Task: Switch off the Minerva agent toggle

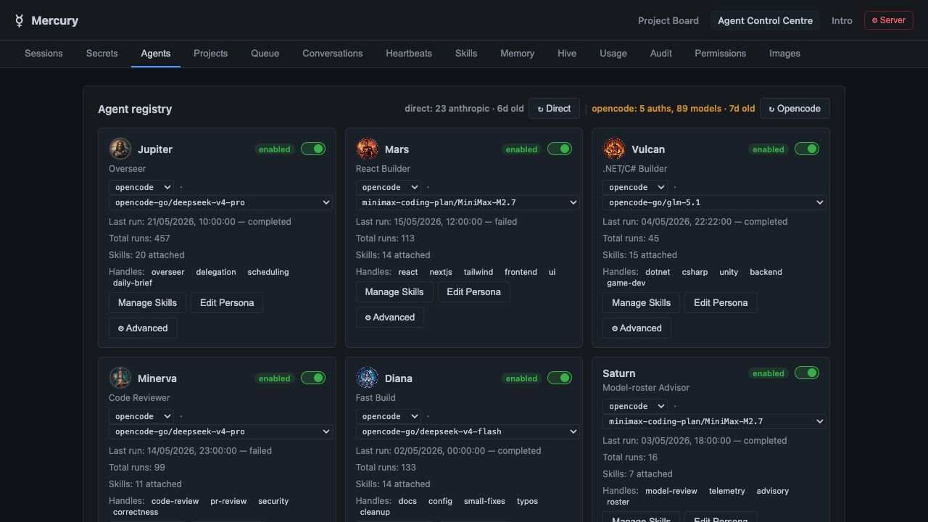Action: point(313,378)
